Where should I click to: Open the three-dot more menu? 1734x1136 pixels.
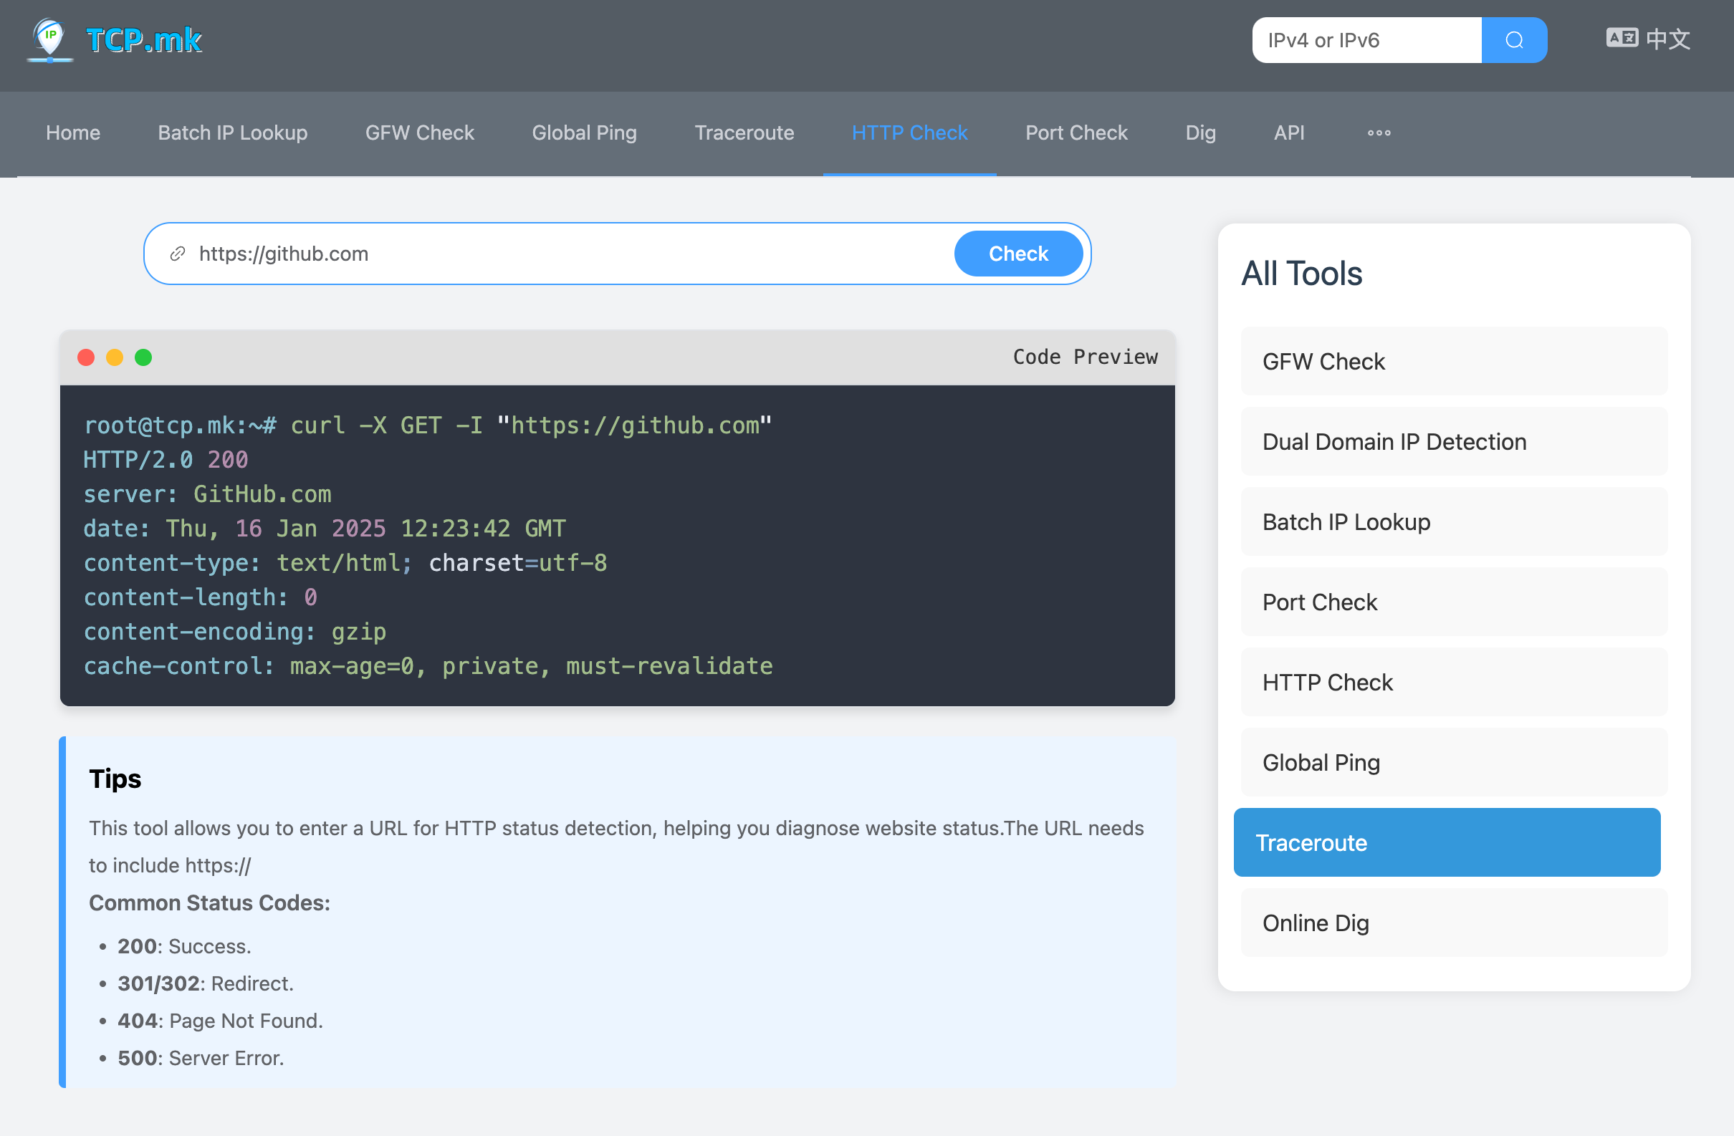(x=1379, y=133)
